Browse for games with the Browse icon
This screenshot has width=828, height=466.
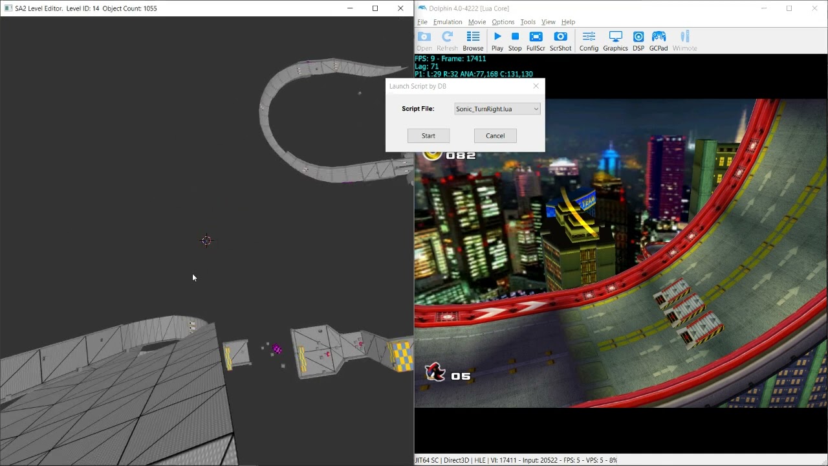pos(473,41)
